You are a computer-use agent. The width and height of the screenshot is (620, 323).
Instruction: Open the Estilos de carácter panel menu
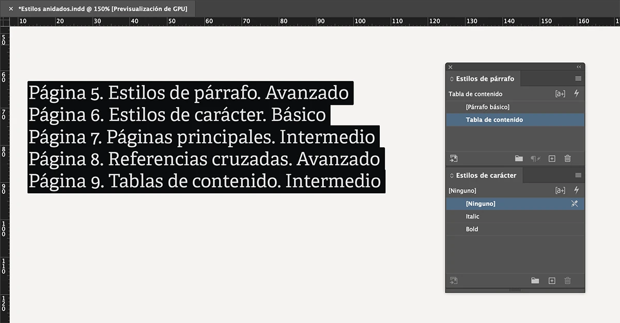577,175
